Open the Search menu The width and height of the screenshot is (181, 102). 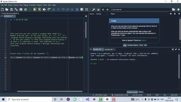(10, 5)
